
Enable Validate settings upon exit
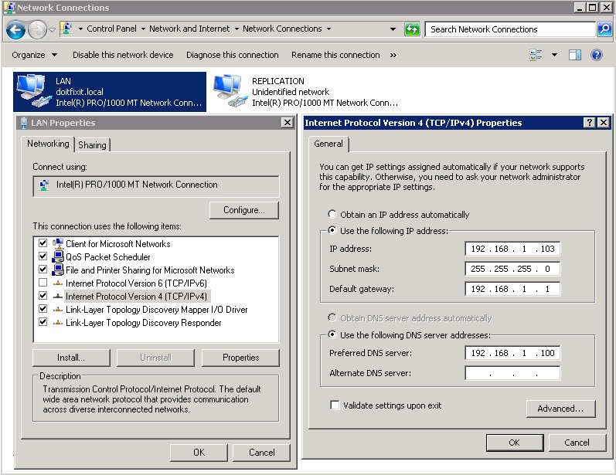(x=335, y=405)
